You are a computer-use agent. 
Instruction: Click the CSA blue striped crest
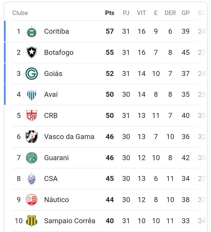[x=31, y=179]
